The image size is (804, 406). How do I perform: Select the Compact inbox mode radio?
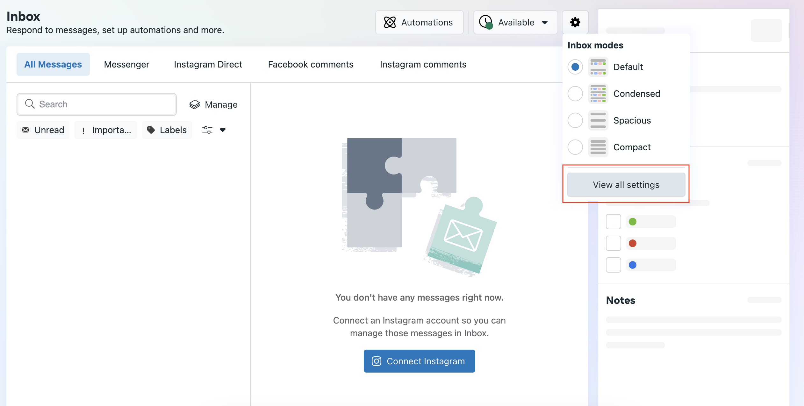[575, 147]
